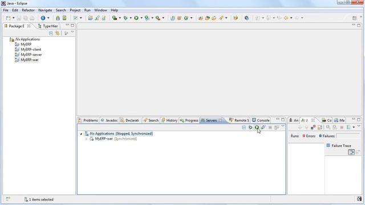Switch to the Remote Systems tab
365x205 pixels.
click(239, 120)
